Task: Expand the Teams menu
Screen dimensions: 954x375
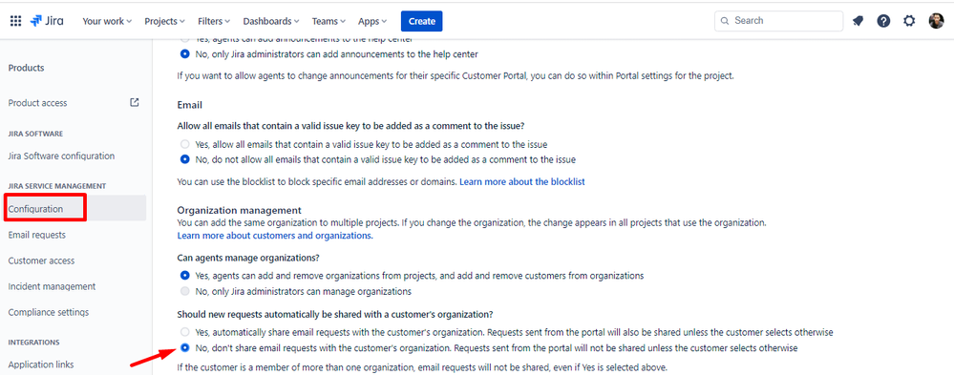Action: click(329, 21)
